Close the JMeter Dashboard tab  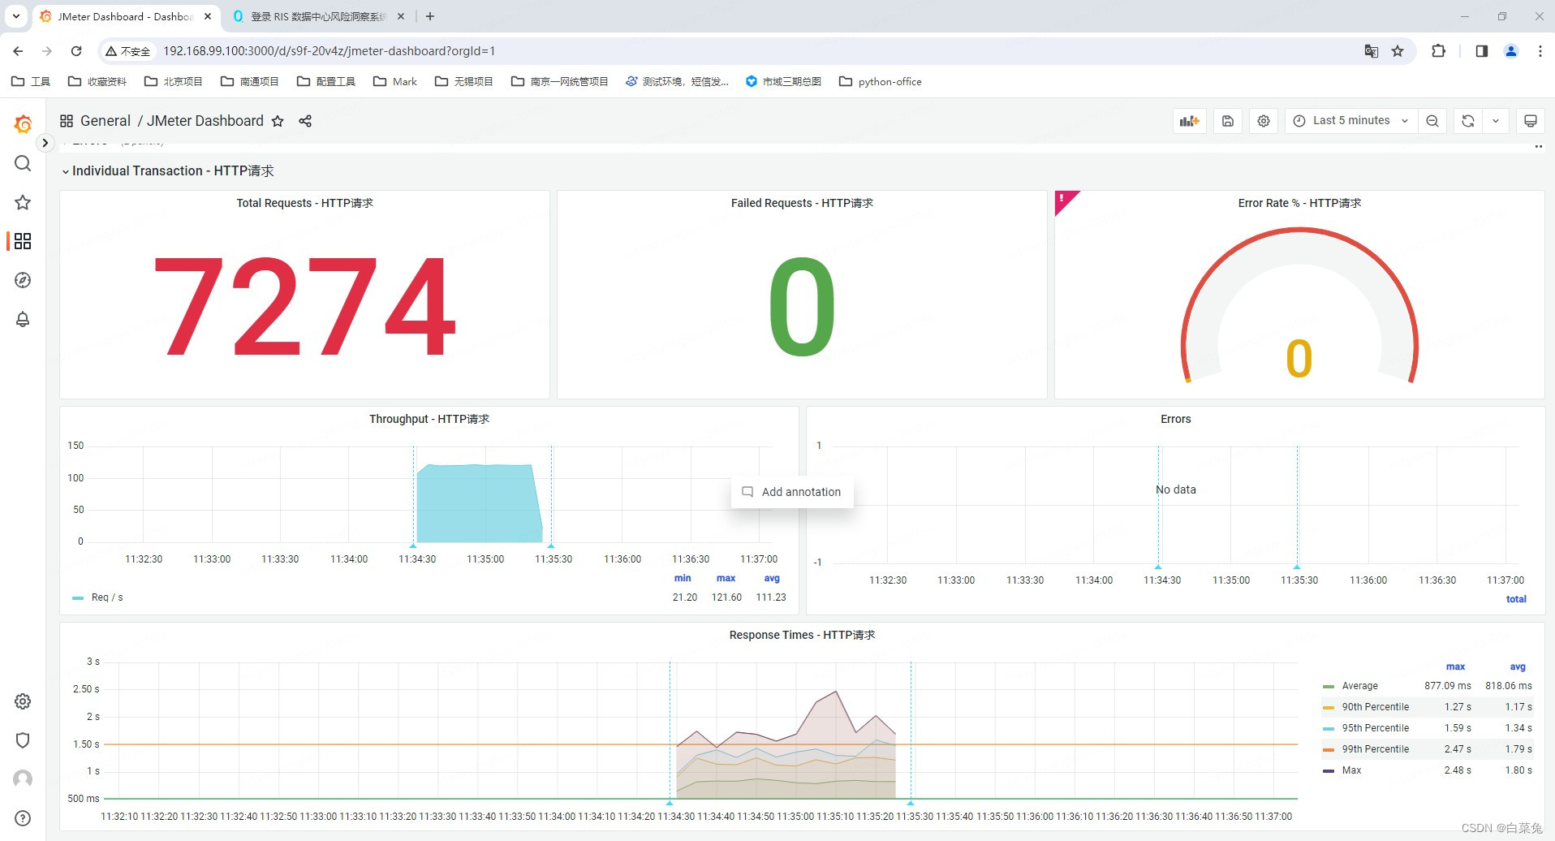[x=208, y=16]
